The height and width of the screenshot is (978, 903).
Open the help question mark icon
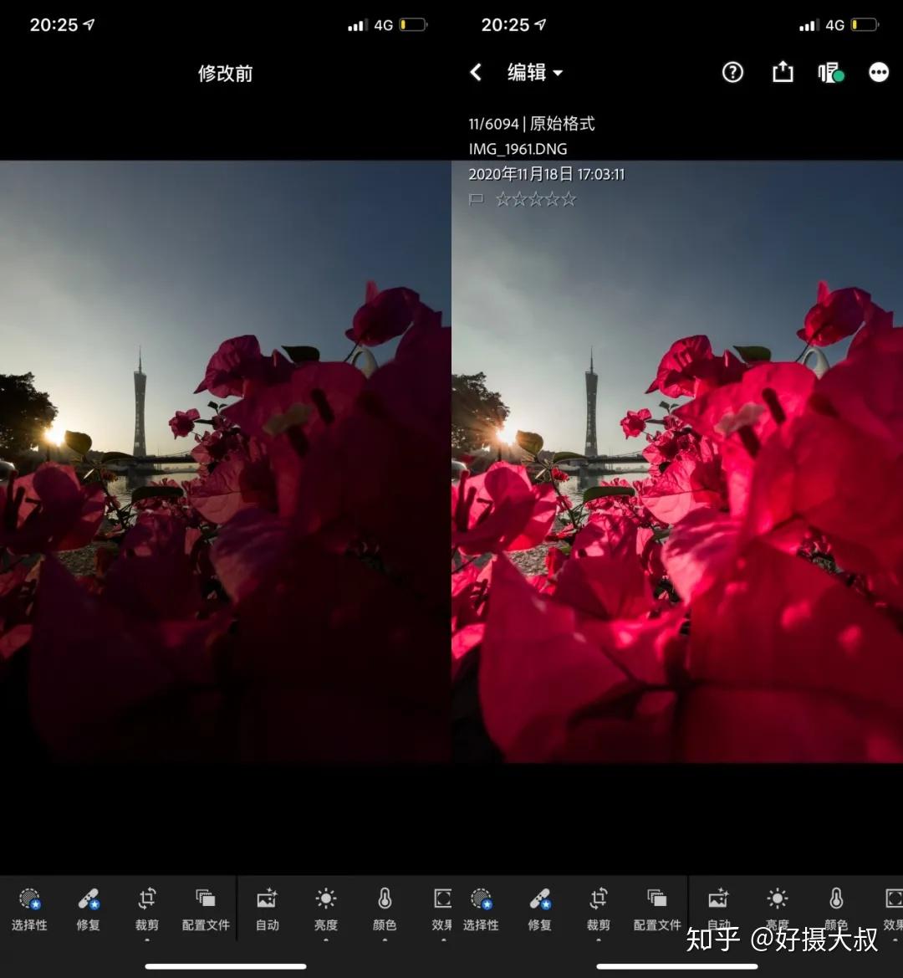(732, 72)
